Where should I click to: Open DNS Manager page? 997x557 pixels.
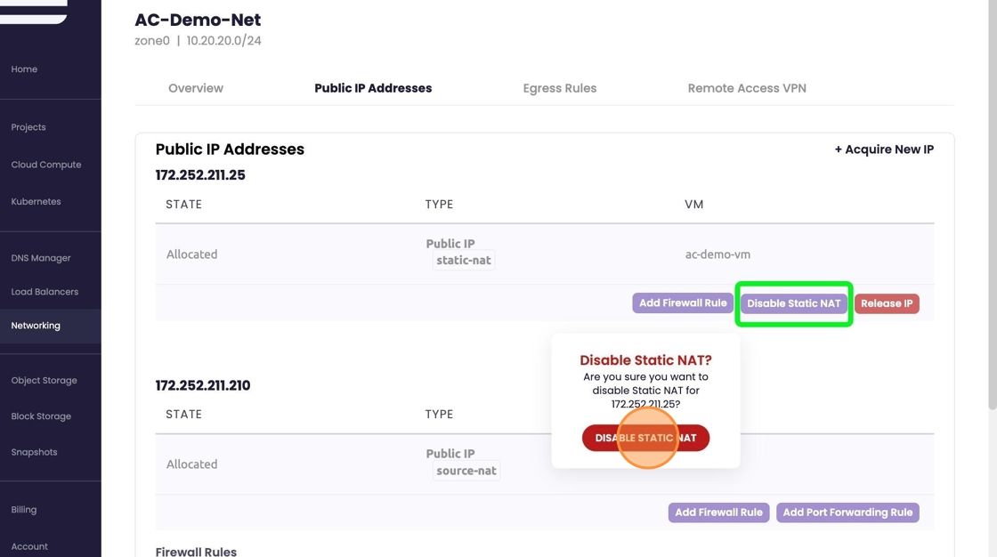pyautogui.click(x=41, y=258)
